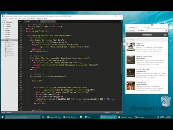Open gulpfile.js in the sidebar
The image size is (173, 130).
10,52
